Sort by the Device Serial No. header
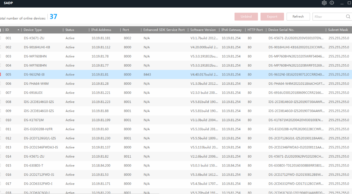This screenshot has height=194, width=352. click(281, 30)
